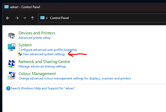Open the Devices and Printers heading
The image size is (166, 112).
click(37, 33)
